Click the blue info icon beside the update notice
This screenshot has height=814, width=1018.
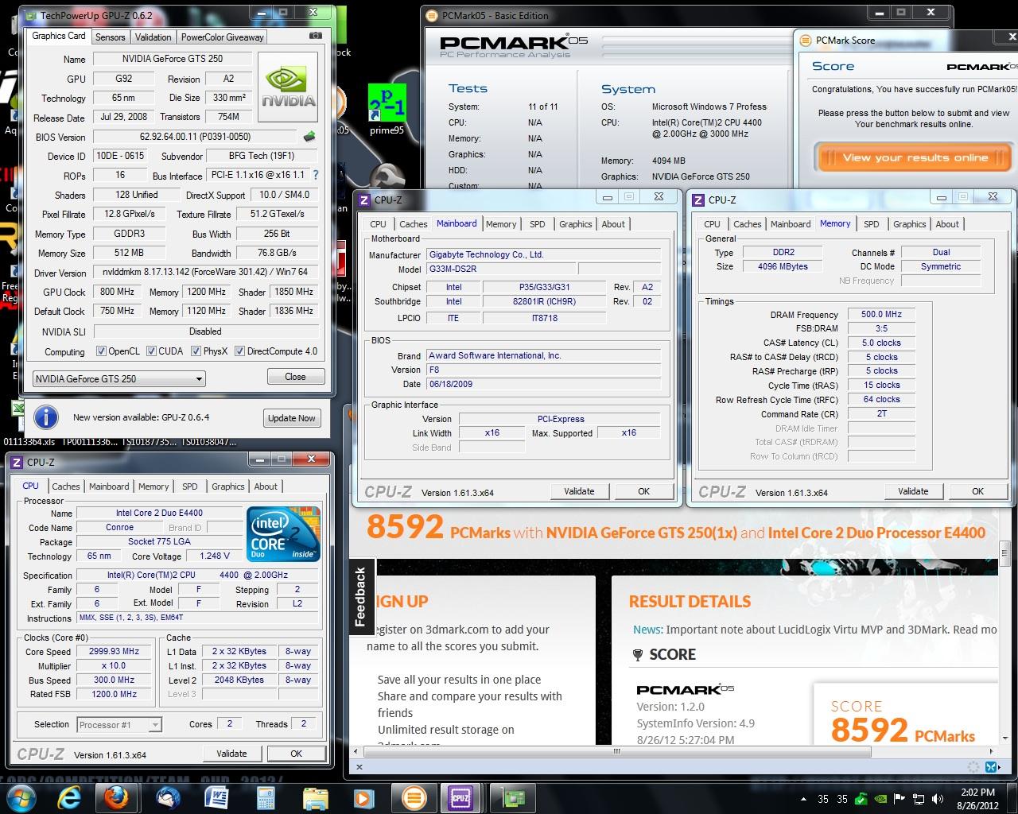(46, 417)
